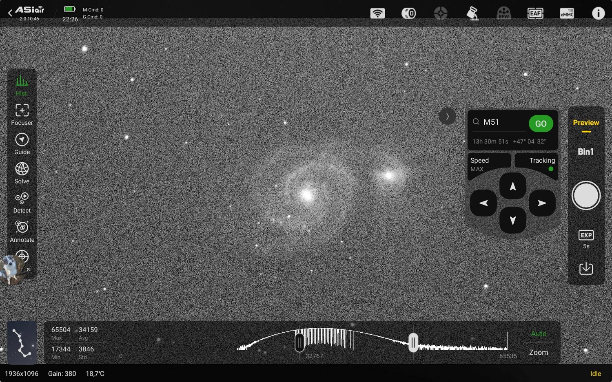This screenshot has width=612, height=382.
Task: Open the Annotate tool
Action: coord(21,232)
